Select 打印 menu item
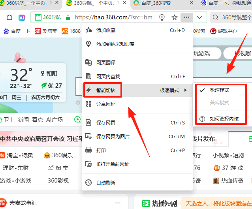Image resolution: width=252 pixels, height=209 pixels. (137, 150)
